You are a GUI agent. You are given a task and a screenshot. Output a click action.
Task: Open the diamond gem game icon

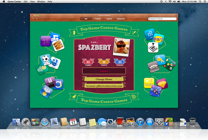coord(162,84)
